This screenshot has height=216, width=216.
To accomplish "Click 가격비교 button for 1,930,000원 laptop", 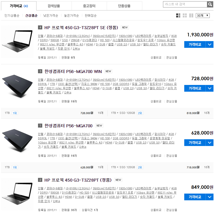I will [x=195, y=45].
